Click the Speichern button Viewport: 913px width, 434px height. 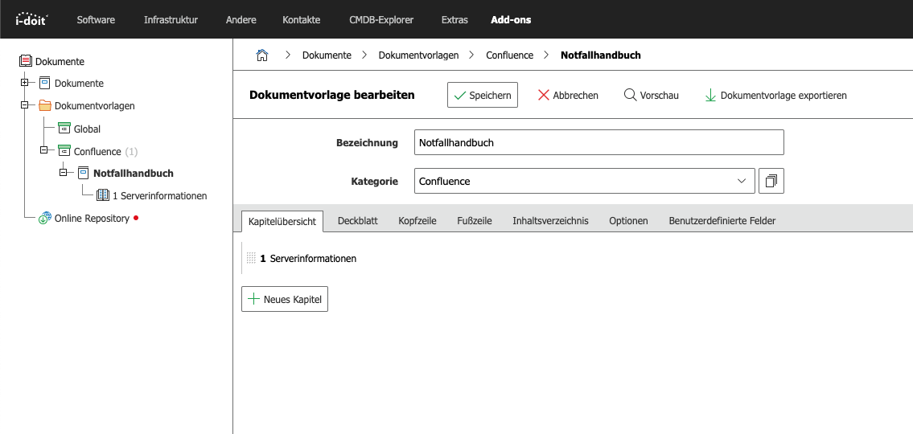click(x=482, y=95)
